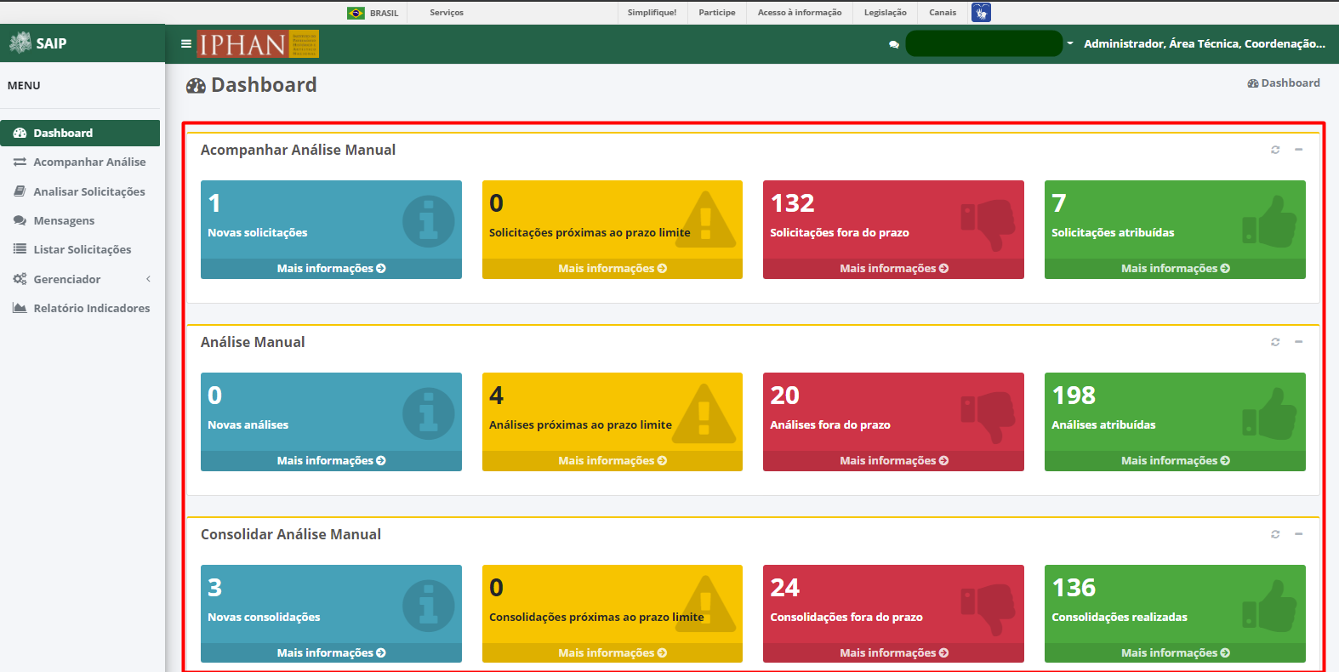
Task: Click warning icon on Consolidações próximas ao prazo card
Action: tap(704, 605)
